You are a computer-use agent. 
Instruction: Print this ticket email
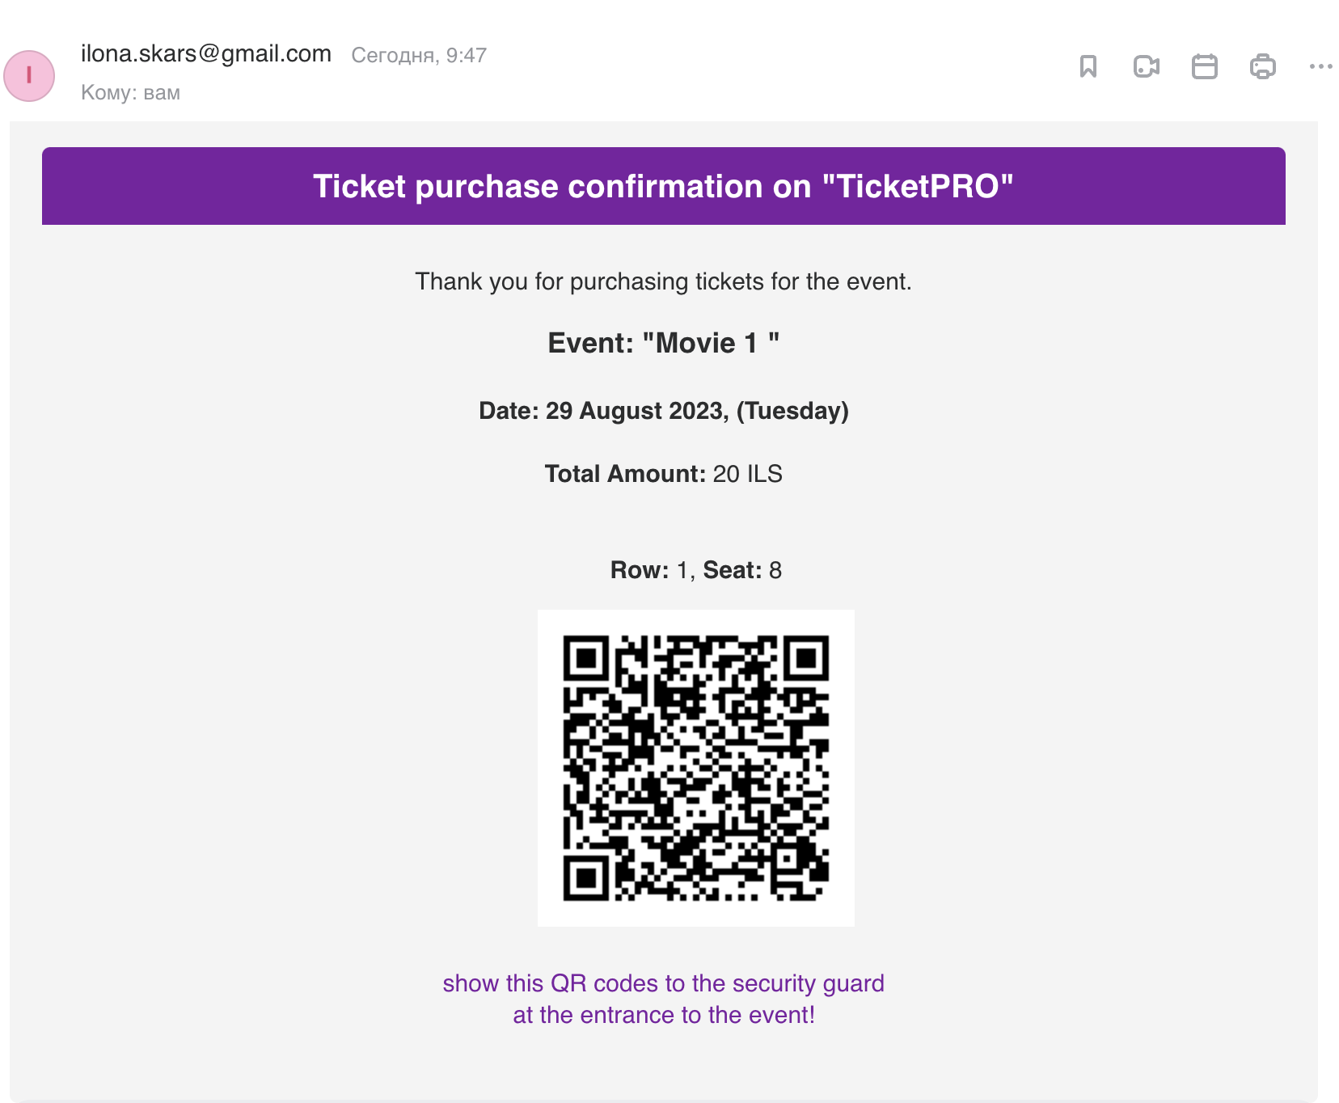[1263, 66]
